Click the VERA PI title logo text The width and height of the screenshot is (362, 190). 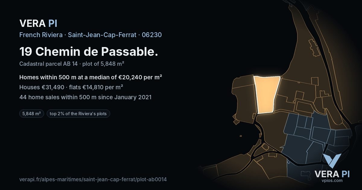click(x=38, y=23)
